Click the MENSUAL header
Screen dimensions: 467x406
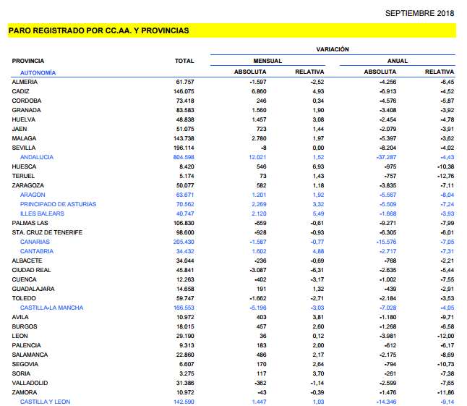267,61
